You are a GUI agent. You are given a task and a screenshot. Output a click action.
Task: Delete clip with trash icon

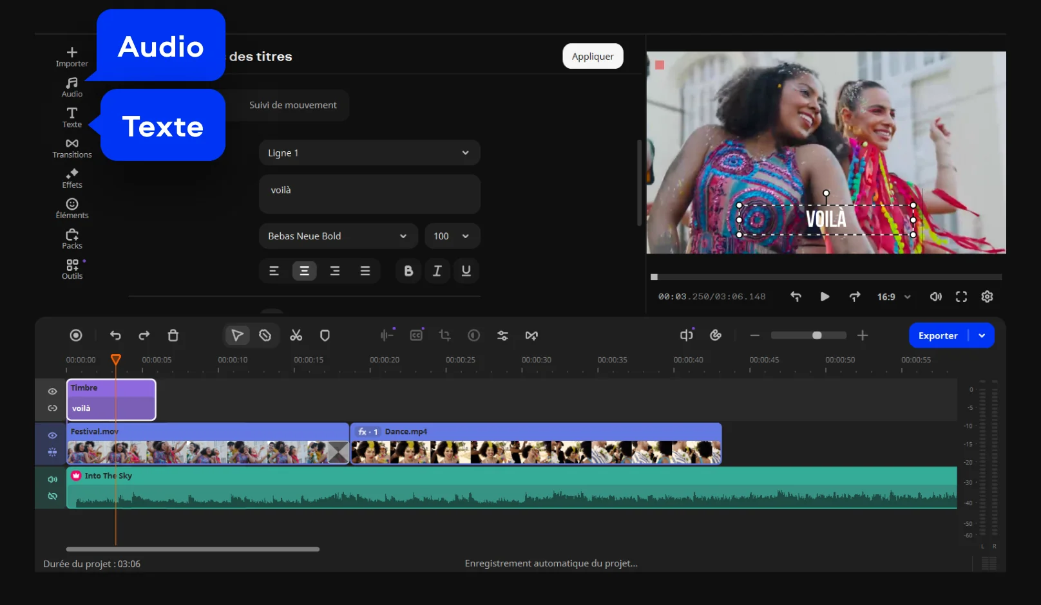173,335
